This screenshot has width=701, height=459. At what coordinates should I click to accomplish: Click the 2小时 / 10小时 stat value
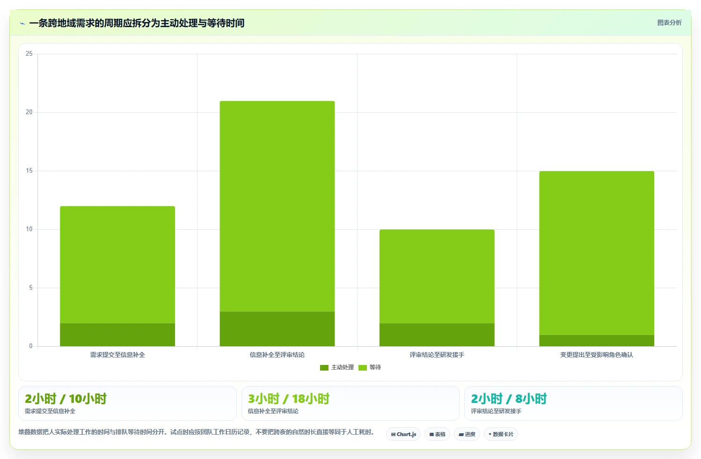point(66,399)
